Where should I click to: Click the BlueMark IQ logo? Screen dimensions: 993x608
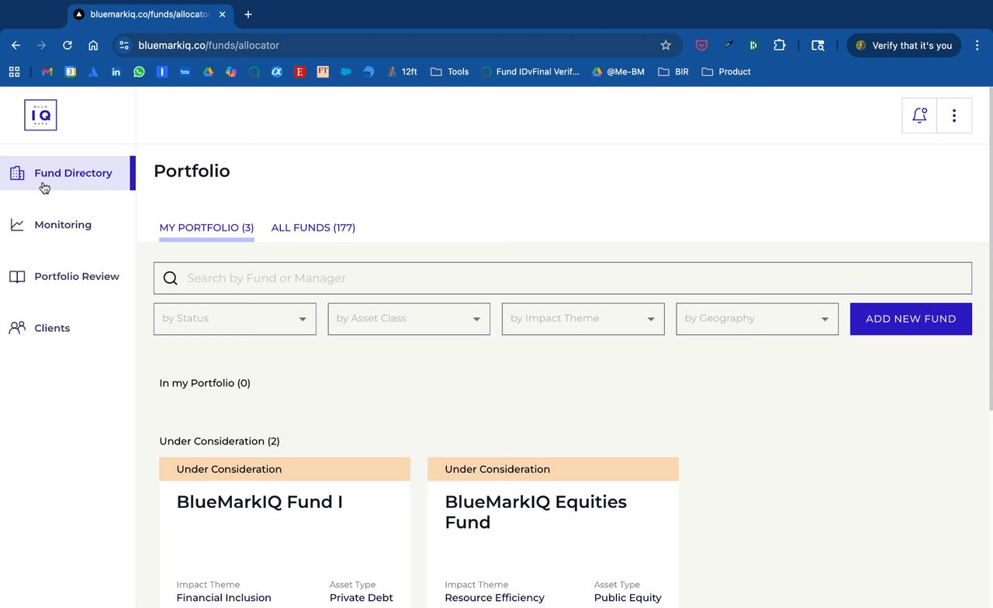(x=40, y=116)
